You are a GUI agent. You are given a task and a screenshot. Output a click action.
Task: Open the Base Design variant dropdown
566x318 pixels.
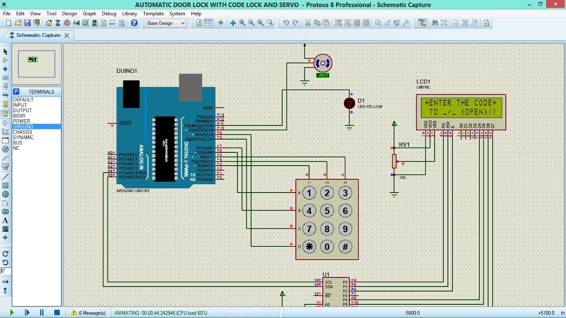[x=166, y=23]
